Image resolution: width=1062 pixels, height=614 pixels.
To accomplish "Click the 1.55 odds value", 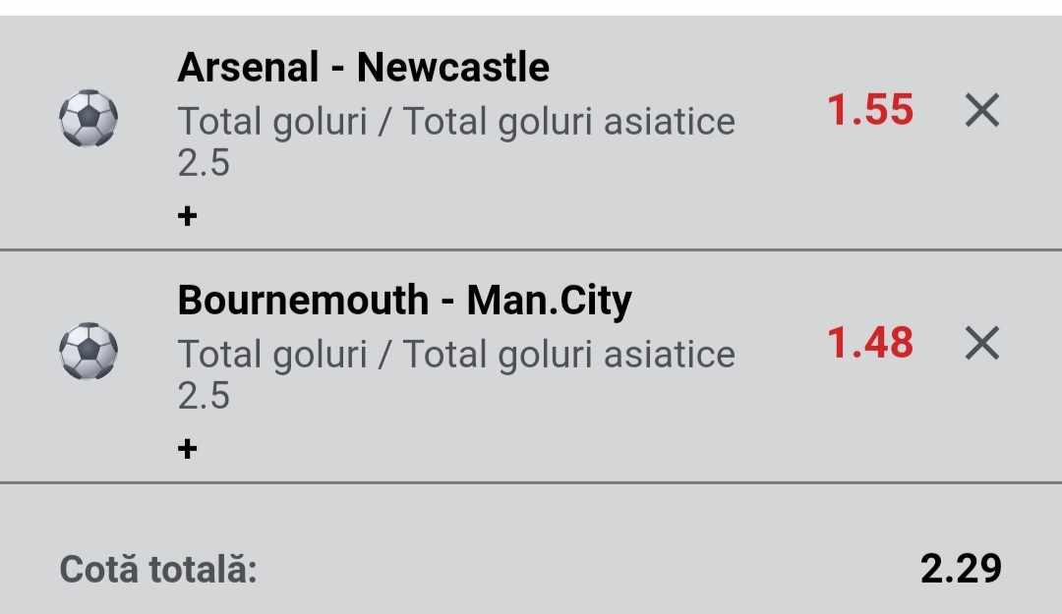I will click(870, 110).
